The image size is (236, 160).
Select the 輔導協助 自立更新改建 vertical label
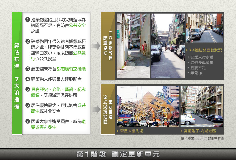point(108,46)
